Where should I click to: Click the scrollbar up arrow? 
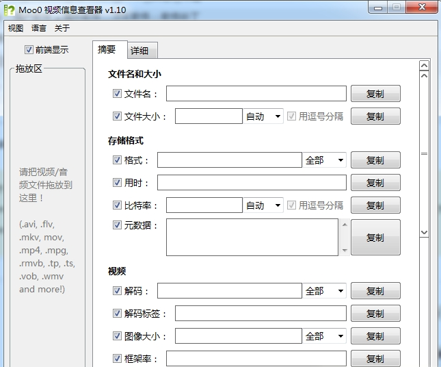pyautogui.click(x=424, y=66)
